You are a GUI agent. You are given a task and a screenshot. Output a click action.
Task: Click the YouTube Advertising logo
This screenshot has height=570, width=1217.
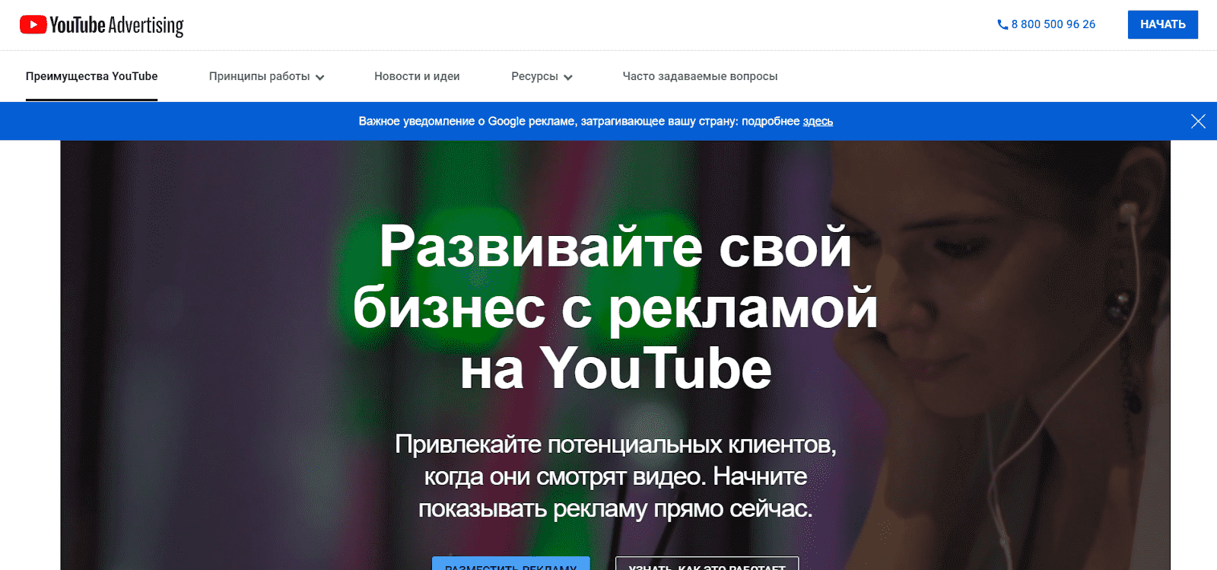click(x=102, y=25)
